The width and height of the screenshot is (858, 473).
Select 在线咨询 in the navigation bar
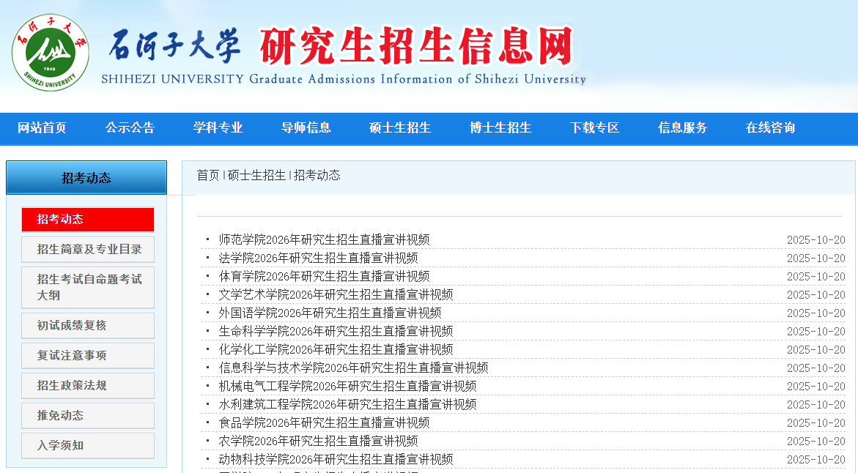pyautogui.click(x=770, y=127)
